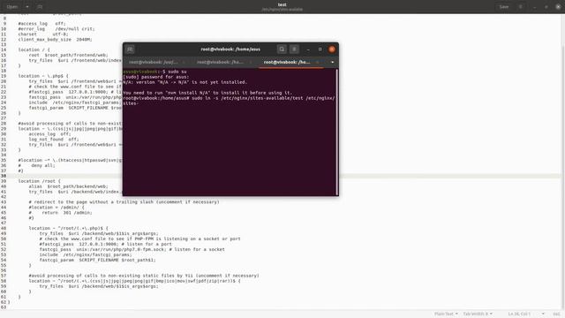Click the '[sudo] password for asus:' line

pos(155,77)
